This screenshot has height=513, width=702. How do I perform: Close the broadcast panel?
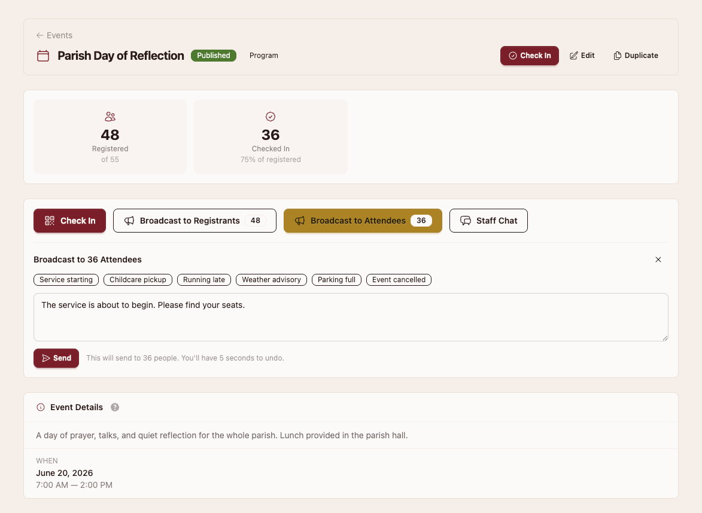[x=658, y=259]
